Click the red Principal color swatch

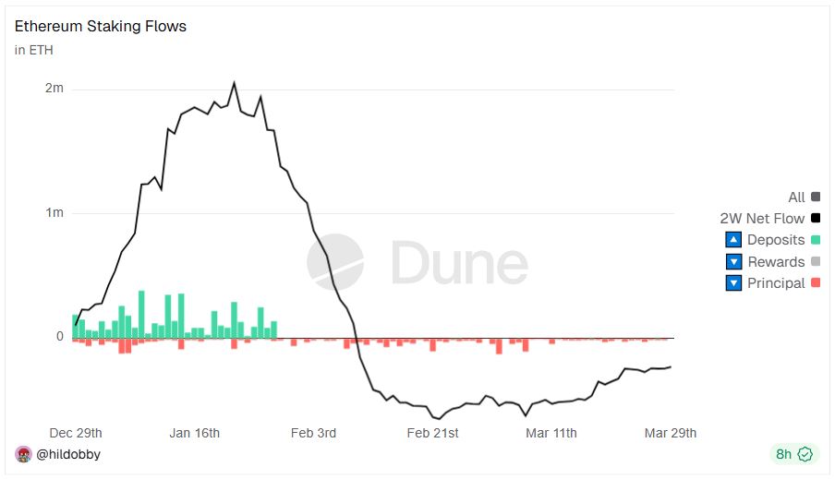click(x=815, y=283)
